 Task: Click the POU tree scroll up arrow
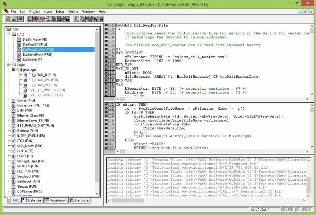(x=97, y=29)
